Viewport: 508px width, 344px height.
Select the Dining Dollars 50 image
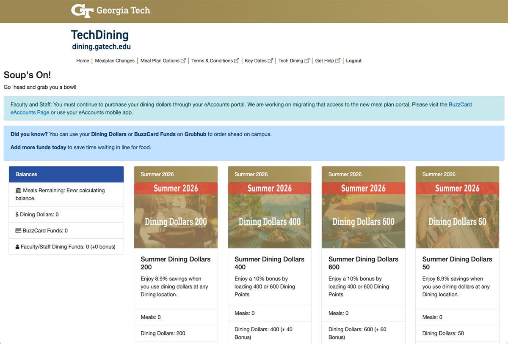[x=457, y=215]
